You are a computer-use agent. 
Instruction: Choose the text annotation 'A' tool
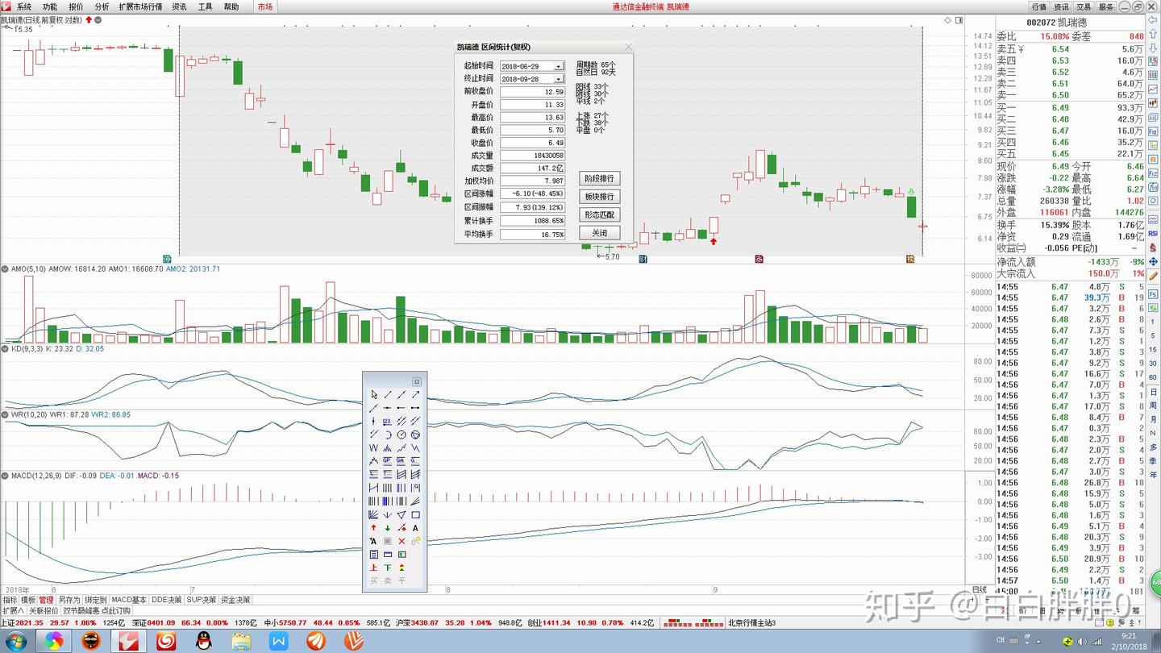(415, 528)
